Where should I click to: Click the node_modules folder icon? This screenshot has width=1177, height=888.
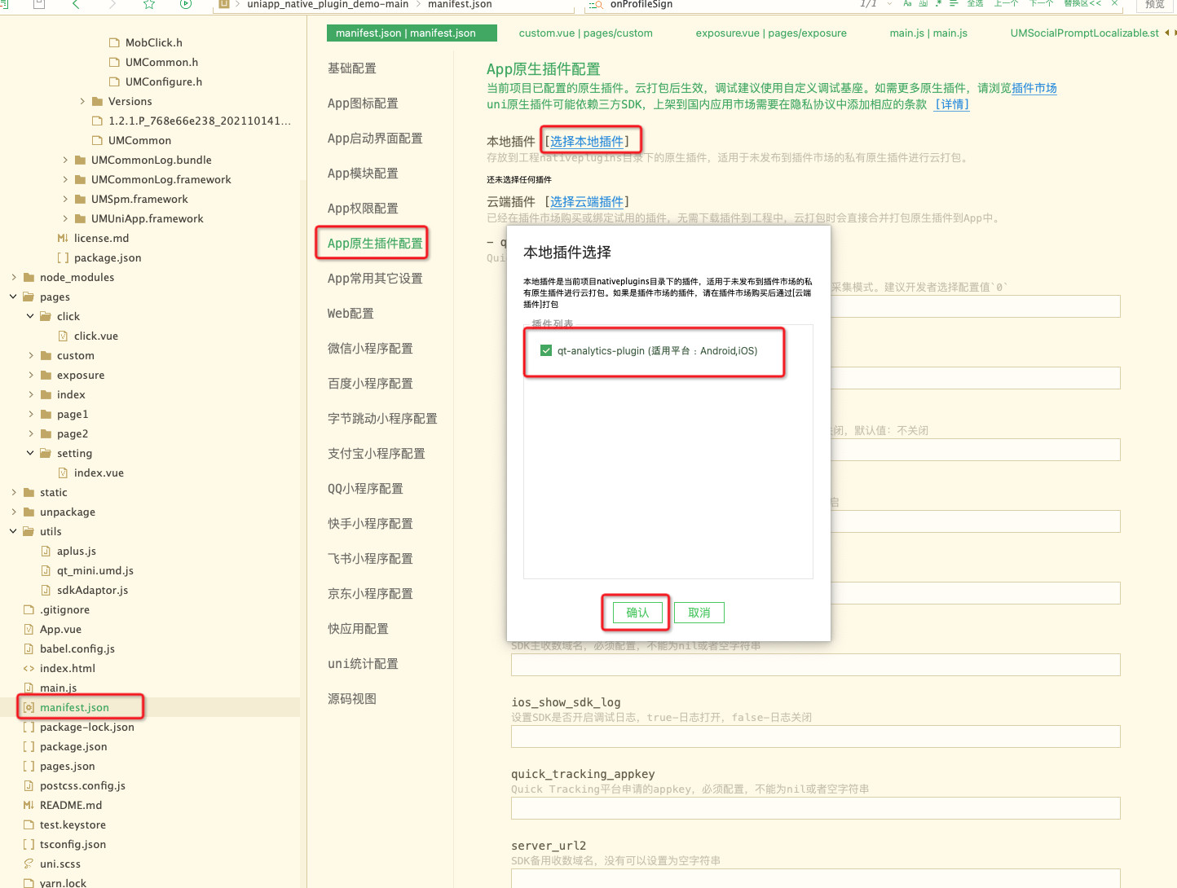click(x=29, y=277)
